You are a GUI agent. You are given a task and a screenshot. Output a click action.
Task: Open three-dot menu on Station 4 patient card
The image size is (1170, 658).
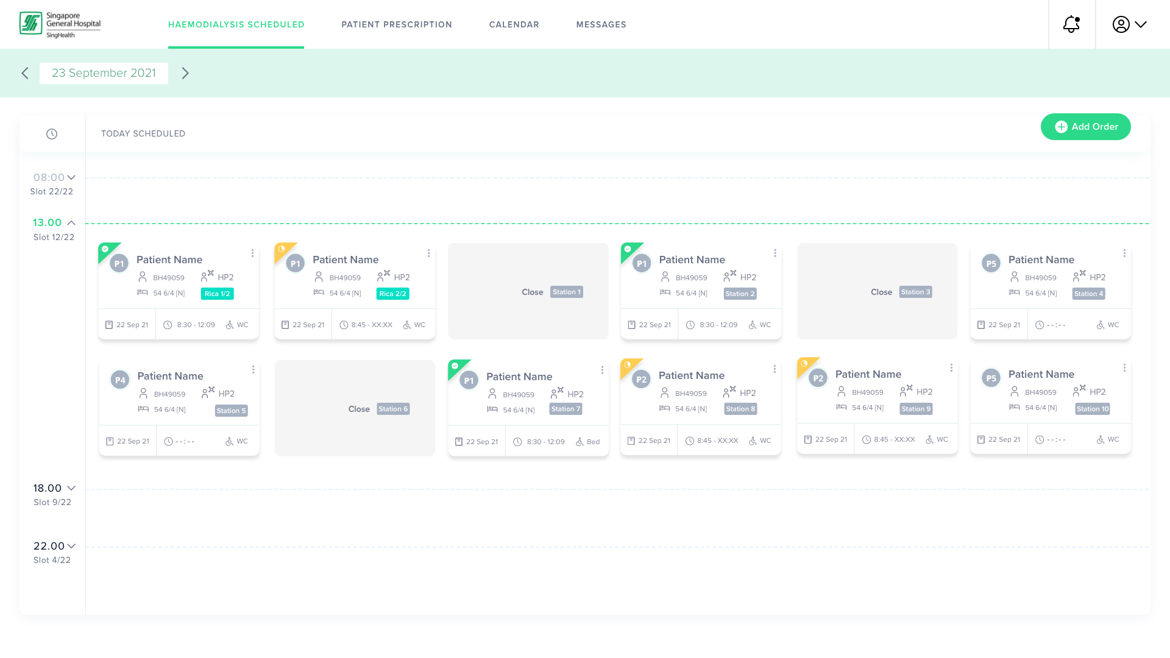pyautogui.click(x=1124, y=253)
